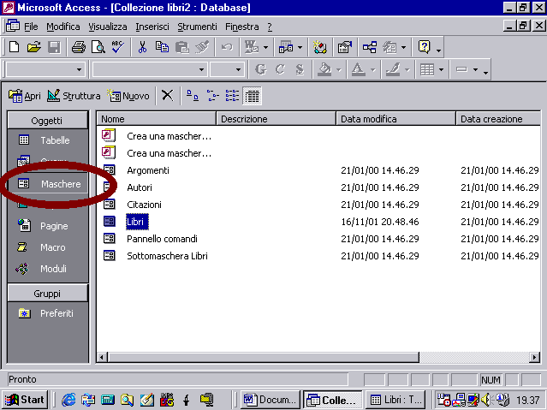This screenshot has width=547, height=410.
Task: Click the Windows Start button
Action: [25, 400]
